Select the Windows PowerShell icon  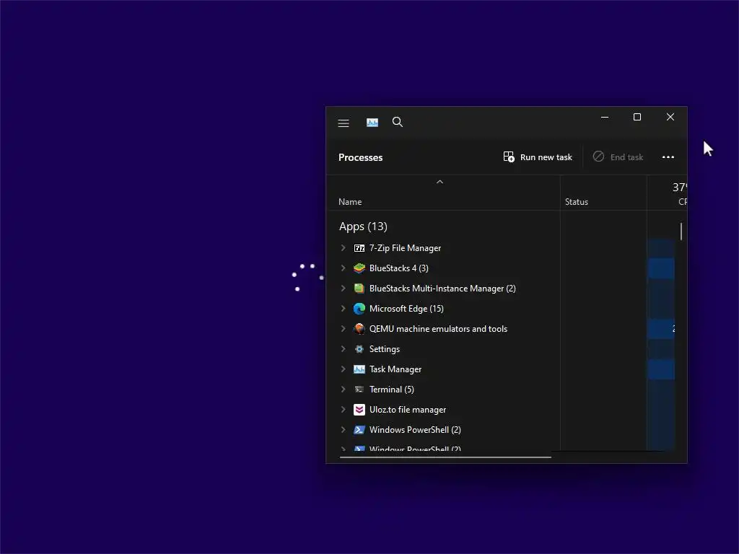coord(359,430)
